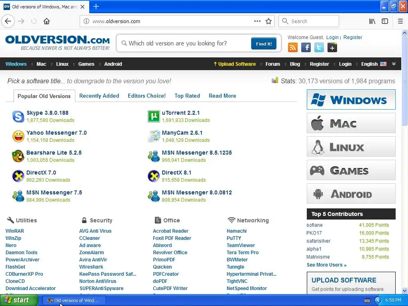Click the system tray keyboard icon
This screenshot has height=306, width=408.
pos(367,300)
